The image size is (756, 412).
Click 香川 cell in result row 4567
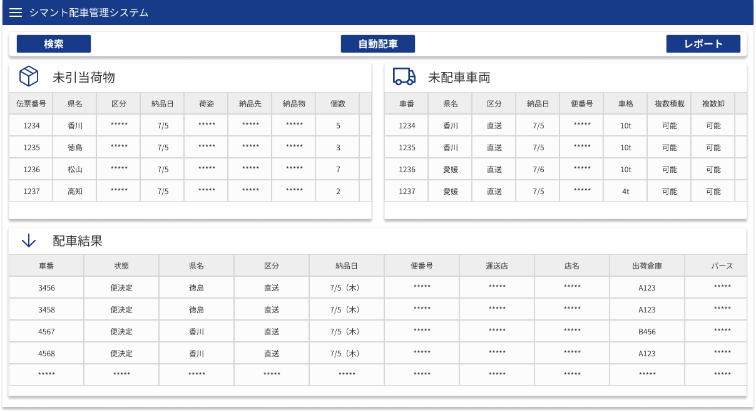pyautogui.click(x=197, y=331)
